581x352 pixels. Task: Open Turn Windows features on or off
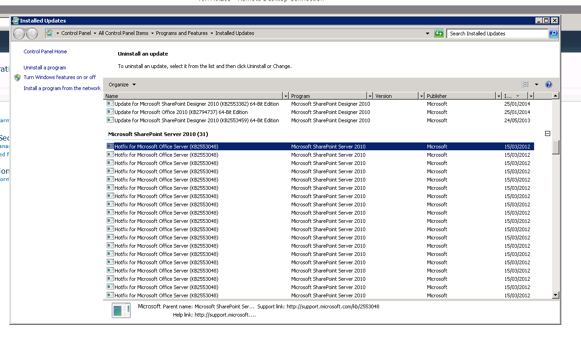(60, 77)
